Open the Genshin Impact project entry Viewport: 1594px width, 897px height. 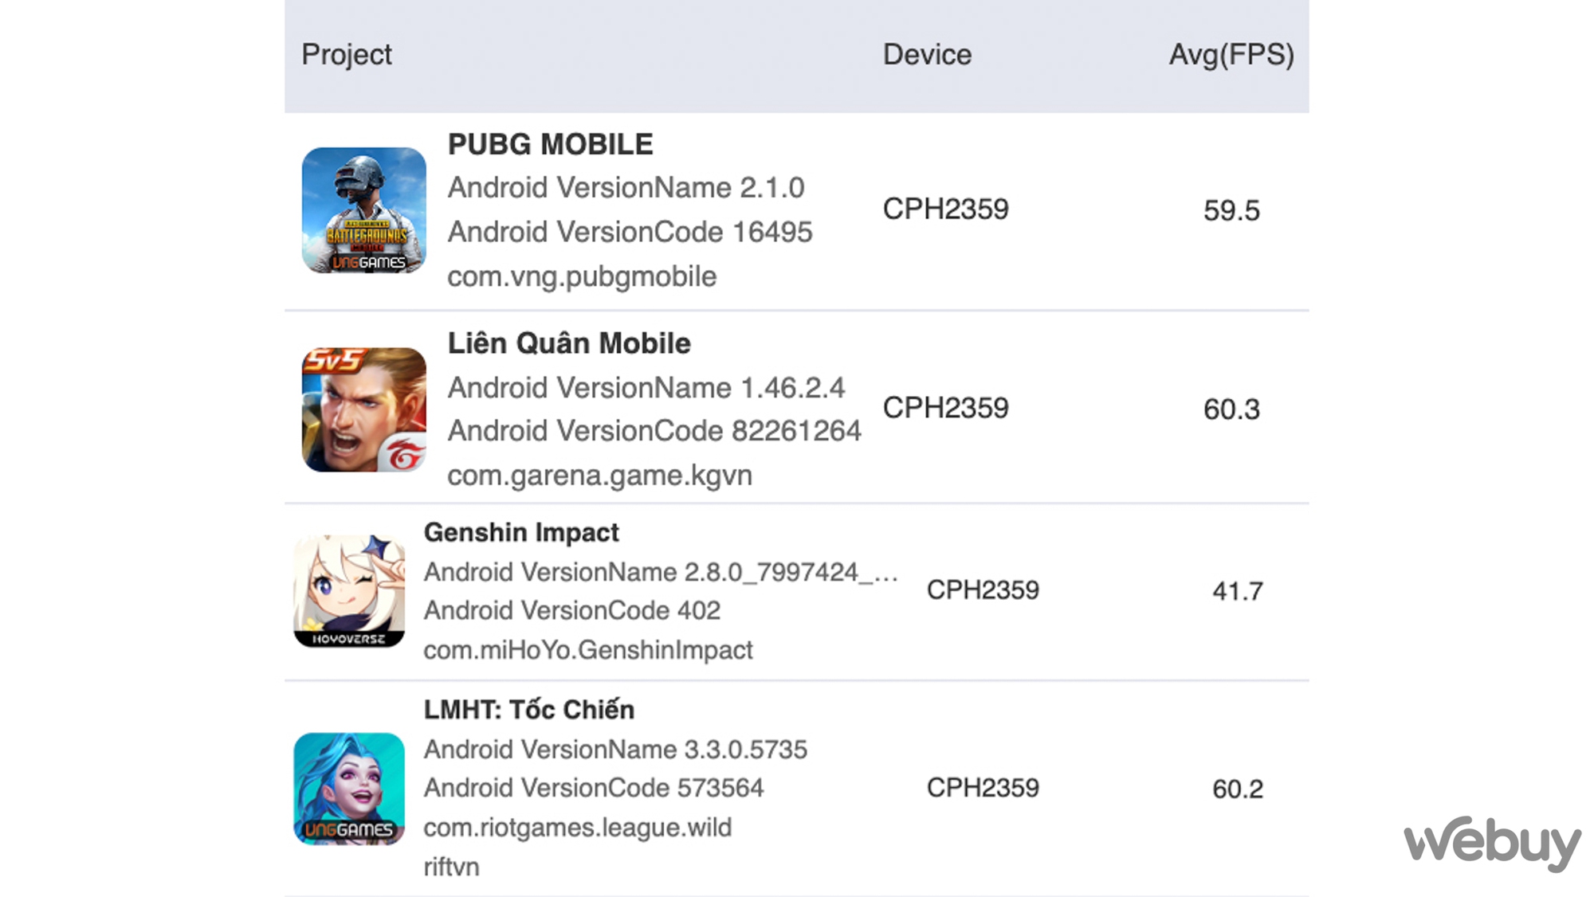tap(522, 532)
